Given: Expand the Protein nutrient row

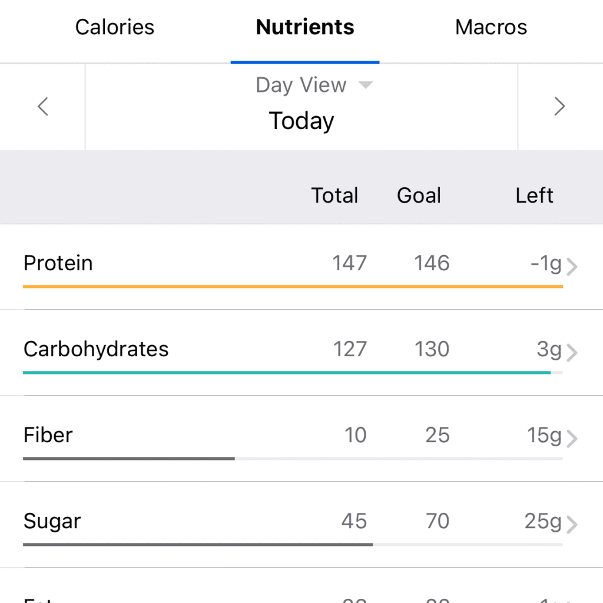Looking at the screenshot, I should coord(236,263).
